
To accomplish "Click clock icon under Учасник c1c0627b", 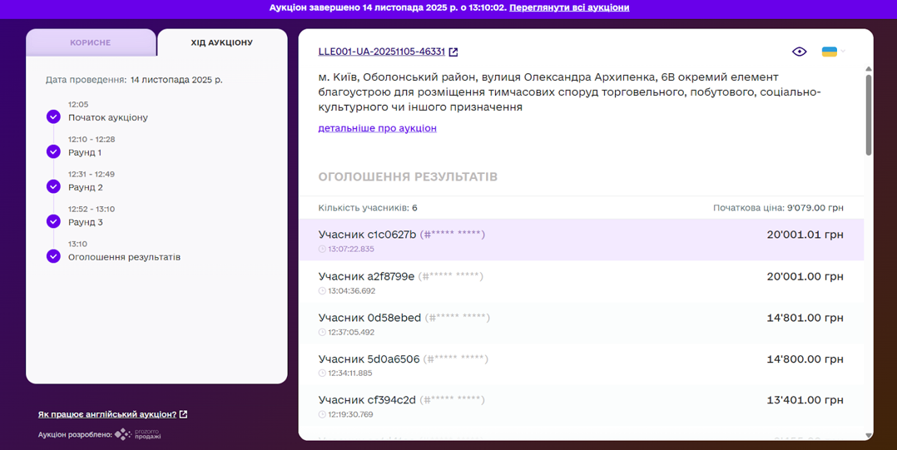I will pos(322,250).
